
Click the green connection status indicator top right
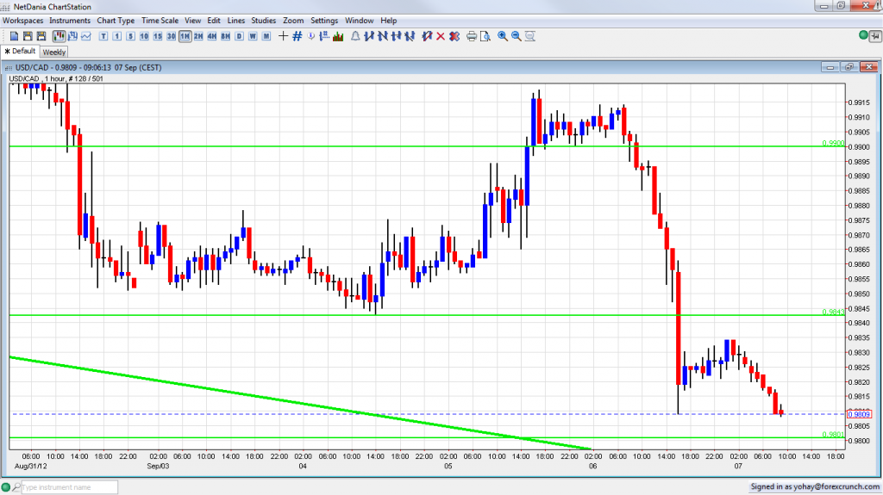tap(863, 35)
